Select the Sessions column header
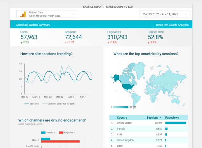The height and width of the screenshot is (148, 202). 152,118
